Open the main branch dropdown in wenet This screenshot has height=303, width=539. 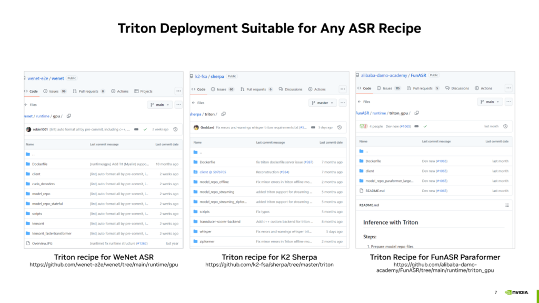point(160,105)
